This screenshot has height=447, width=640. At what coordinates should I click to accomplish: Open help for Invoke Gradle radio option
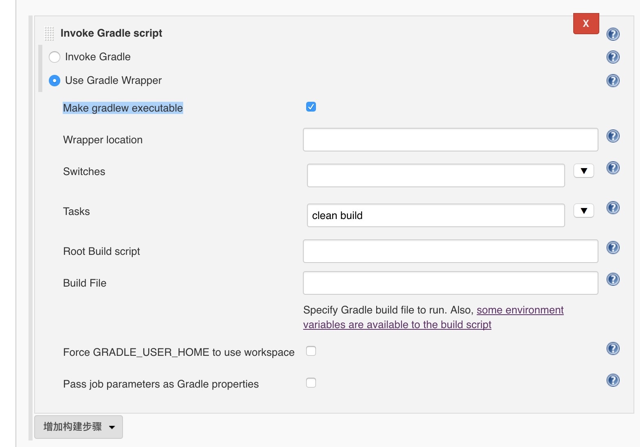(x=613, y=57)
